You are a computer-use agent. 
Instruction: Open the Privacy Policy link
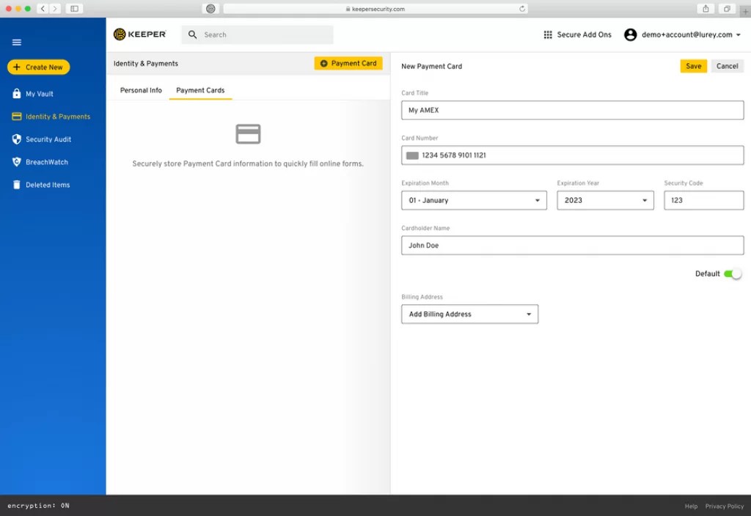click(724, 506)
